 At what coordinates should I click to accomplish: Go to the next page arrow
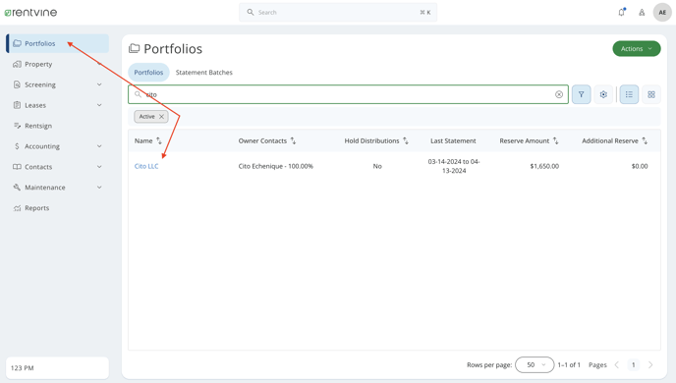(x=650, y=365)
